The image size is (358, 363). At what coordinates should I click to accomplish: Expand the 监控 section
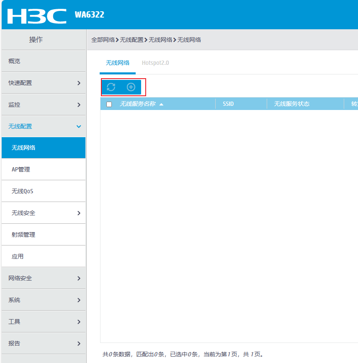click(44, 104)
